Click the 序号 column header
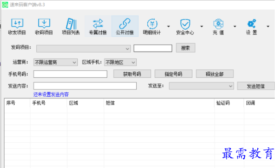 [17, 103]
